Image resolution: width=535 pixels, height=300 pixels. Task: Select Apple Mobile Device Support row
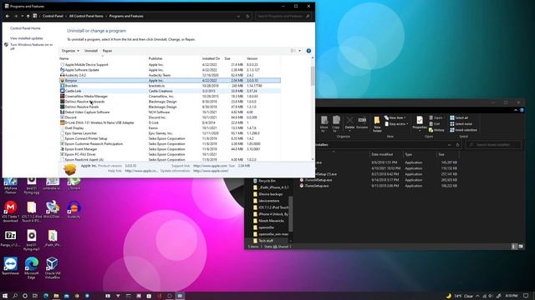(x=170, y=64)
